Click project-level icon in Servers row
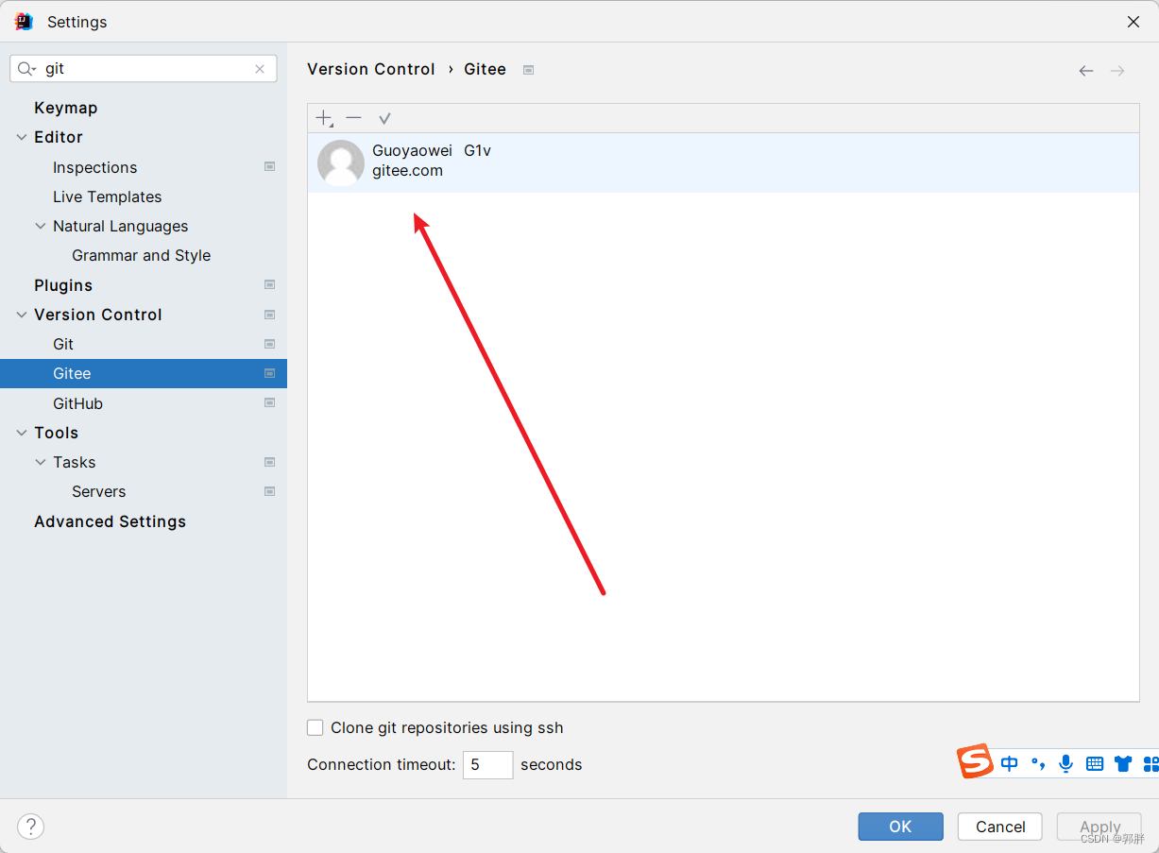Viewport: 1159px width, 853px height. [x=269, y=491]
